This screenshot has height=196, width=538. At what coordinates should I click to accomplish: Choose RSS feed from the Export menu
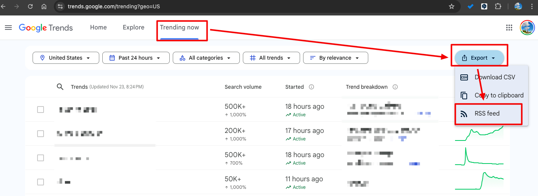487,114
